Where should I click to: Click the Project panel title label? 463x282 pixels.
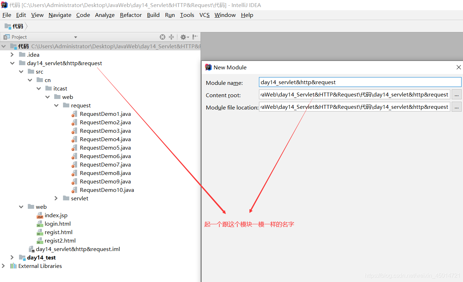point(19,37)
